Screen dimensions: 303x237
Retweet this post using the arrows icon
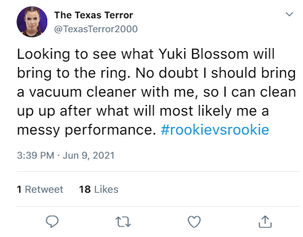click(x=123, y=222)
